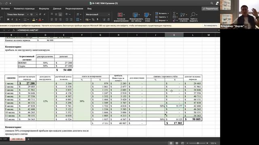Open Find and Select menu
Image resolution: width=259 pixels, height=145 pixels.
tap(193, 17)
